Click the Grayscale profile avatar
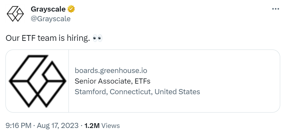This screenshot has height=137, width=286. coord(16,14)
